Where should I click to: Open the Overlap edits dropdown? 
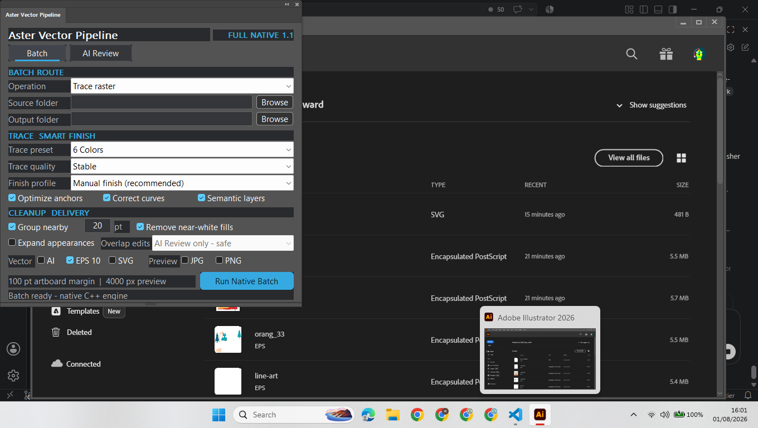click(222, 244)
